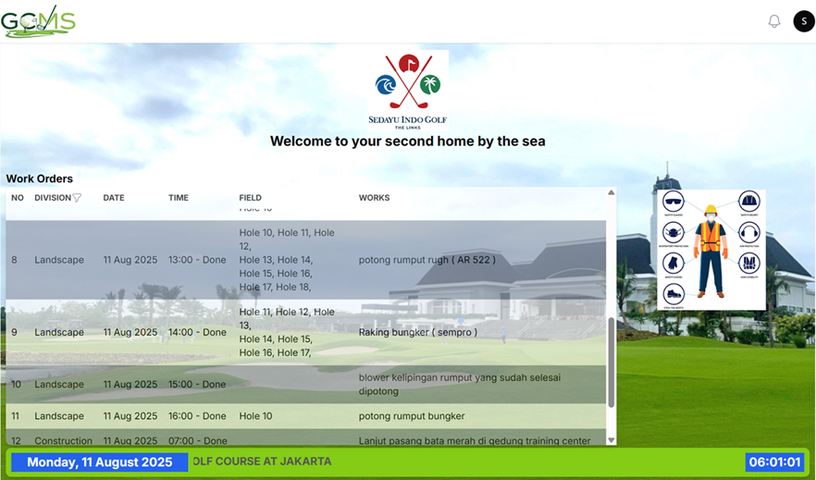This screenshot has height=480, width=816.
Task: Click the scrollbar down arrow
Action: pos(611,440)
